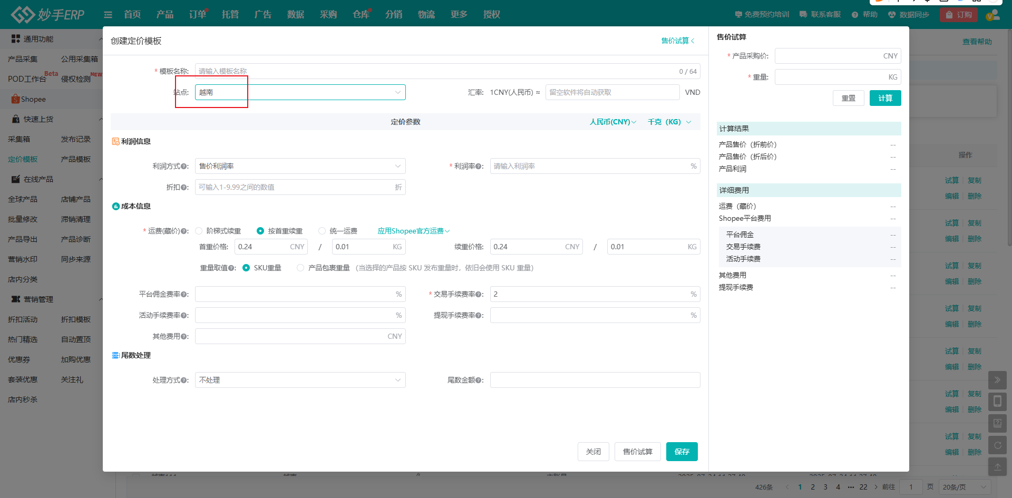Select 产品包裹重量 as weight source
1012x498 pixels.
(300, 268)
